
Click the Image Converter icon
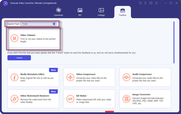click(126, 99)
